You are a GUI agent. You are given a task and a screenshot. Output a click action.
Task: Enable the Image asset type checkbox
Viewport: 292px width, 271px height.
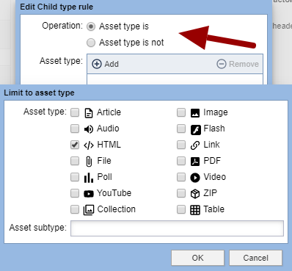181,112
